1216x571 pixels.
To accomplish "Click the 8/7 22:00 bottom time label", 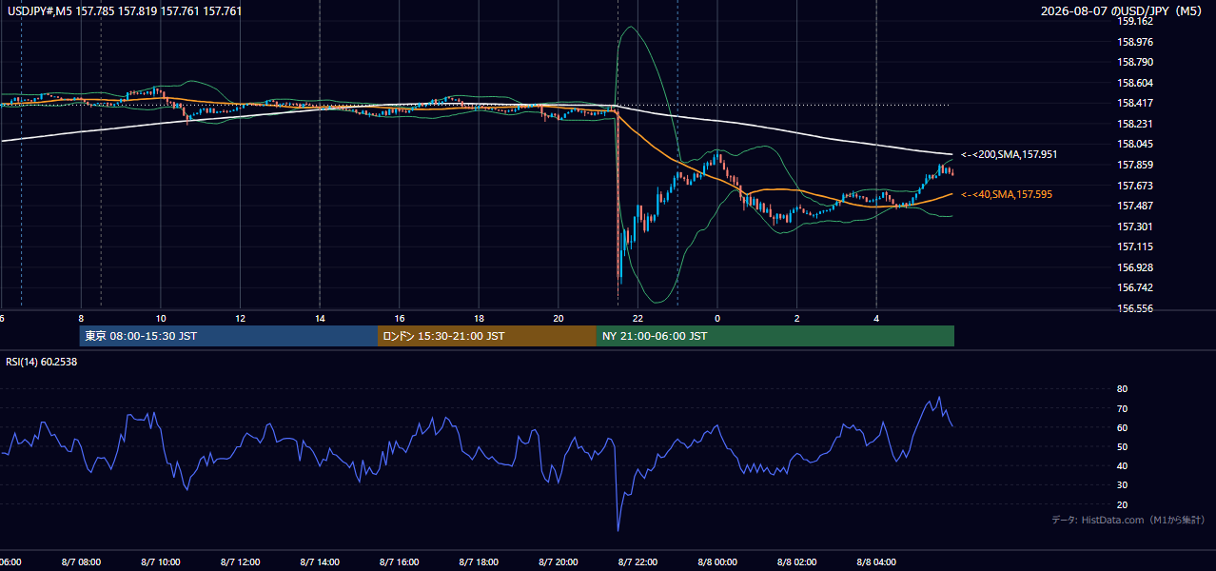I will pyautogui.click(x=637, y=562).
